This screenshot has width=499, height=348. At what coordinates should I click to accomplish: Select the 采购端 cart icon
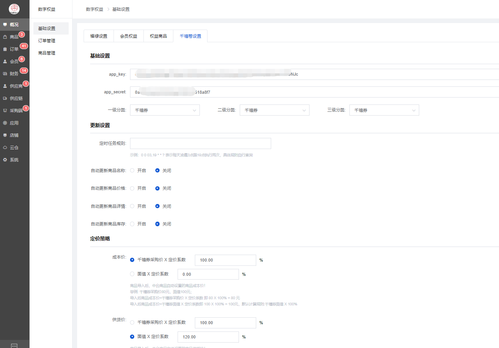pyautogui.click(x=5, y=111)
